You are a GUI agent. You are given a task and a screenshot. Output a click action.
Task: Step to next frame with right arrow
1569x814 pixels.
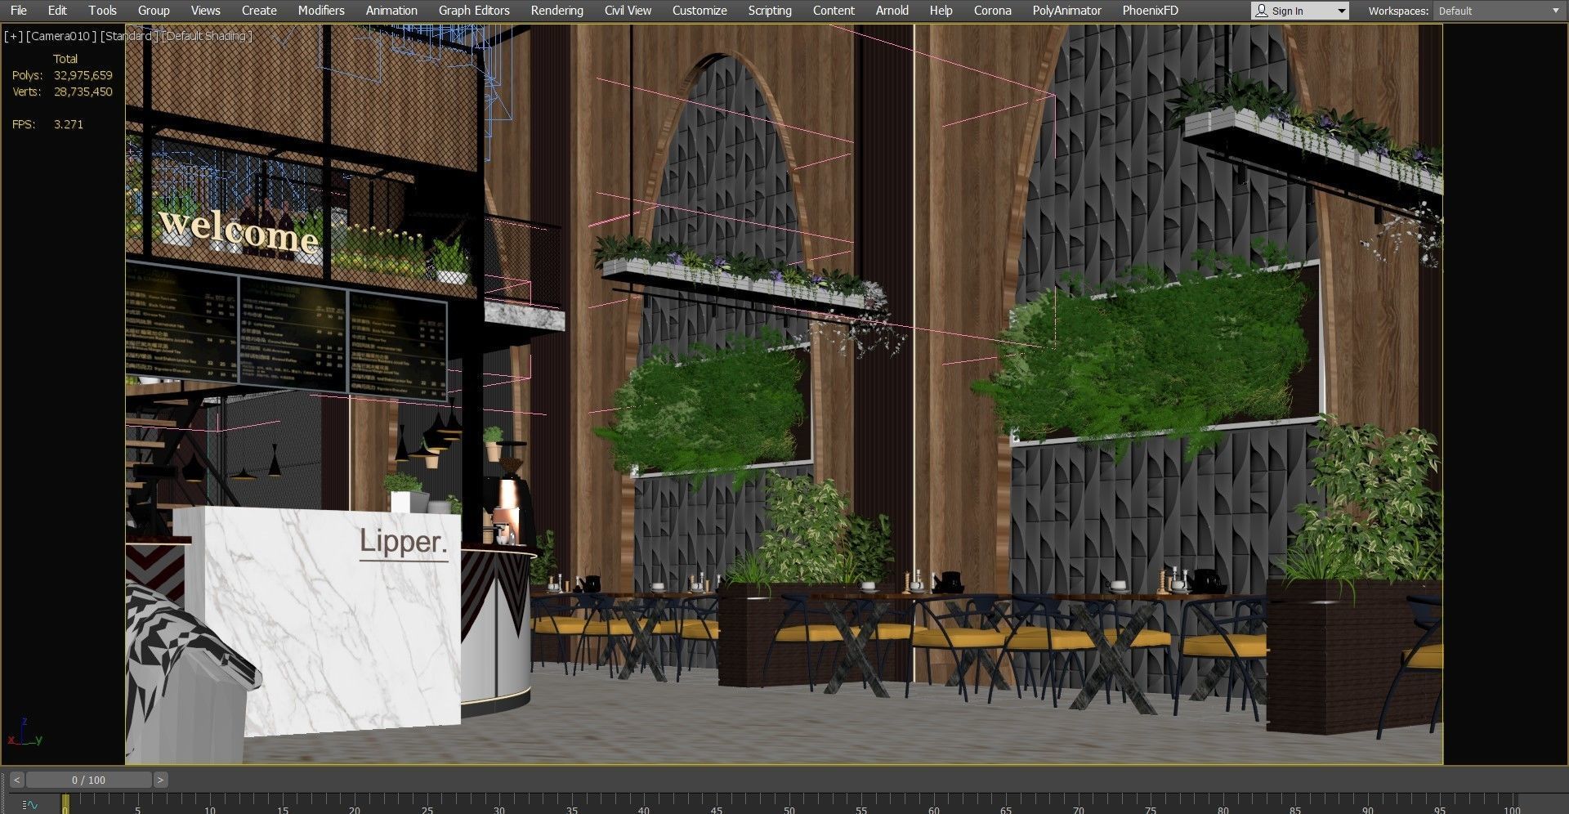[161, 780]
